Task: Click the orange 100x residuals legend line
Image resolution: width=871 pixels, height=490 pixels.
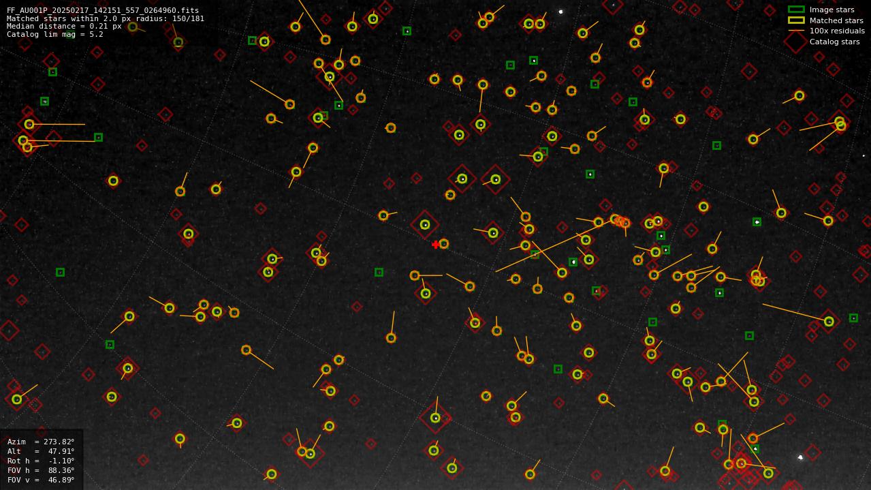Action: [x=796, y=31]
